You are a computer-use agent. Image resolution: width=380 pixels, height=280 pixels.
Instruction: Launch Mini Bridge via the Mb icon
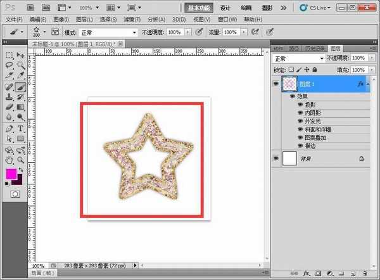(x=46, y=8)
